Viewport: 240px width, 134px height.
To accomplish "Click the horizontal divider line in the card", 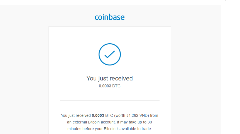I will pyautogui.click(x=109, y=100).
